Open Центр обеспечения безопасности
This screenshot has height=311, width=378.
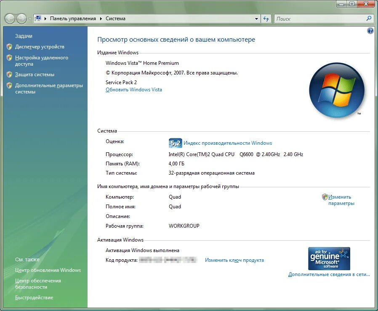[38, 284]
